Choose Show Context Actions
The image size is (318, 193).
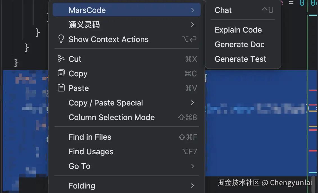(108, 39)
